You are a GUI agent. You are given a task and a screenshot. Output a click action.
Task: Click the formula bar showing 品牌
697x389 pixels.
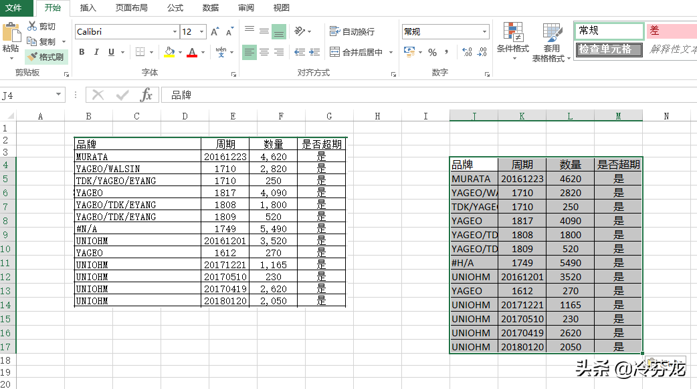(x=429, y=95)
